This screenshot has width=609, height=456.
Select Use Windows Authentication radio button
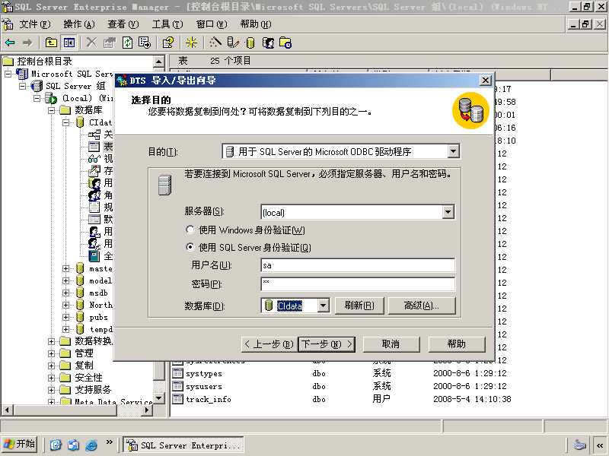tap(190, 230)
